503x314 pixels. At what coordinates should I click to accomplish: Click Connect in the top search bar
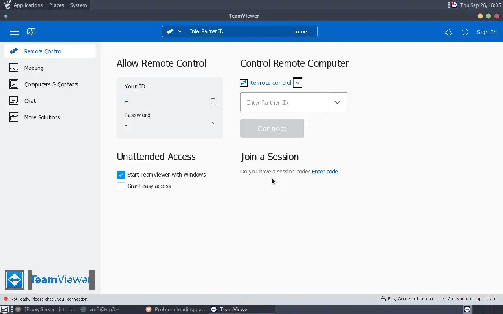click(x=301, y=31)
